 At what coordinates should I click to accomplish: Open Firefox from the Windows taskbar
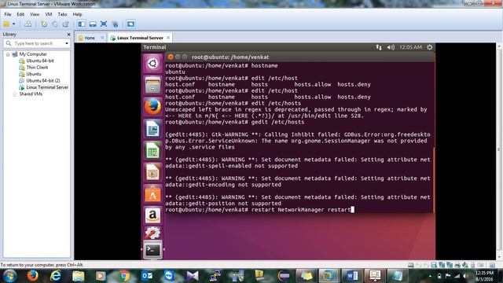32,276
